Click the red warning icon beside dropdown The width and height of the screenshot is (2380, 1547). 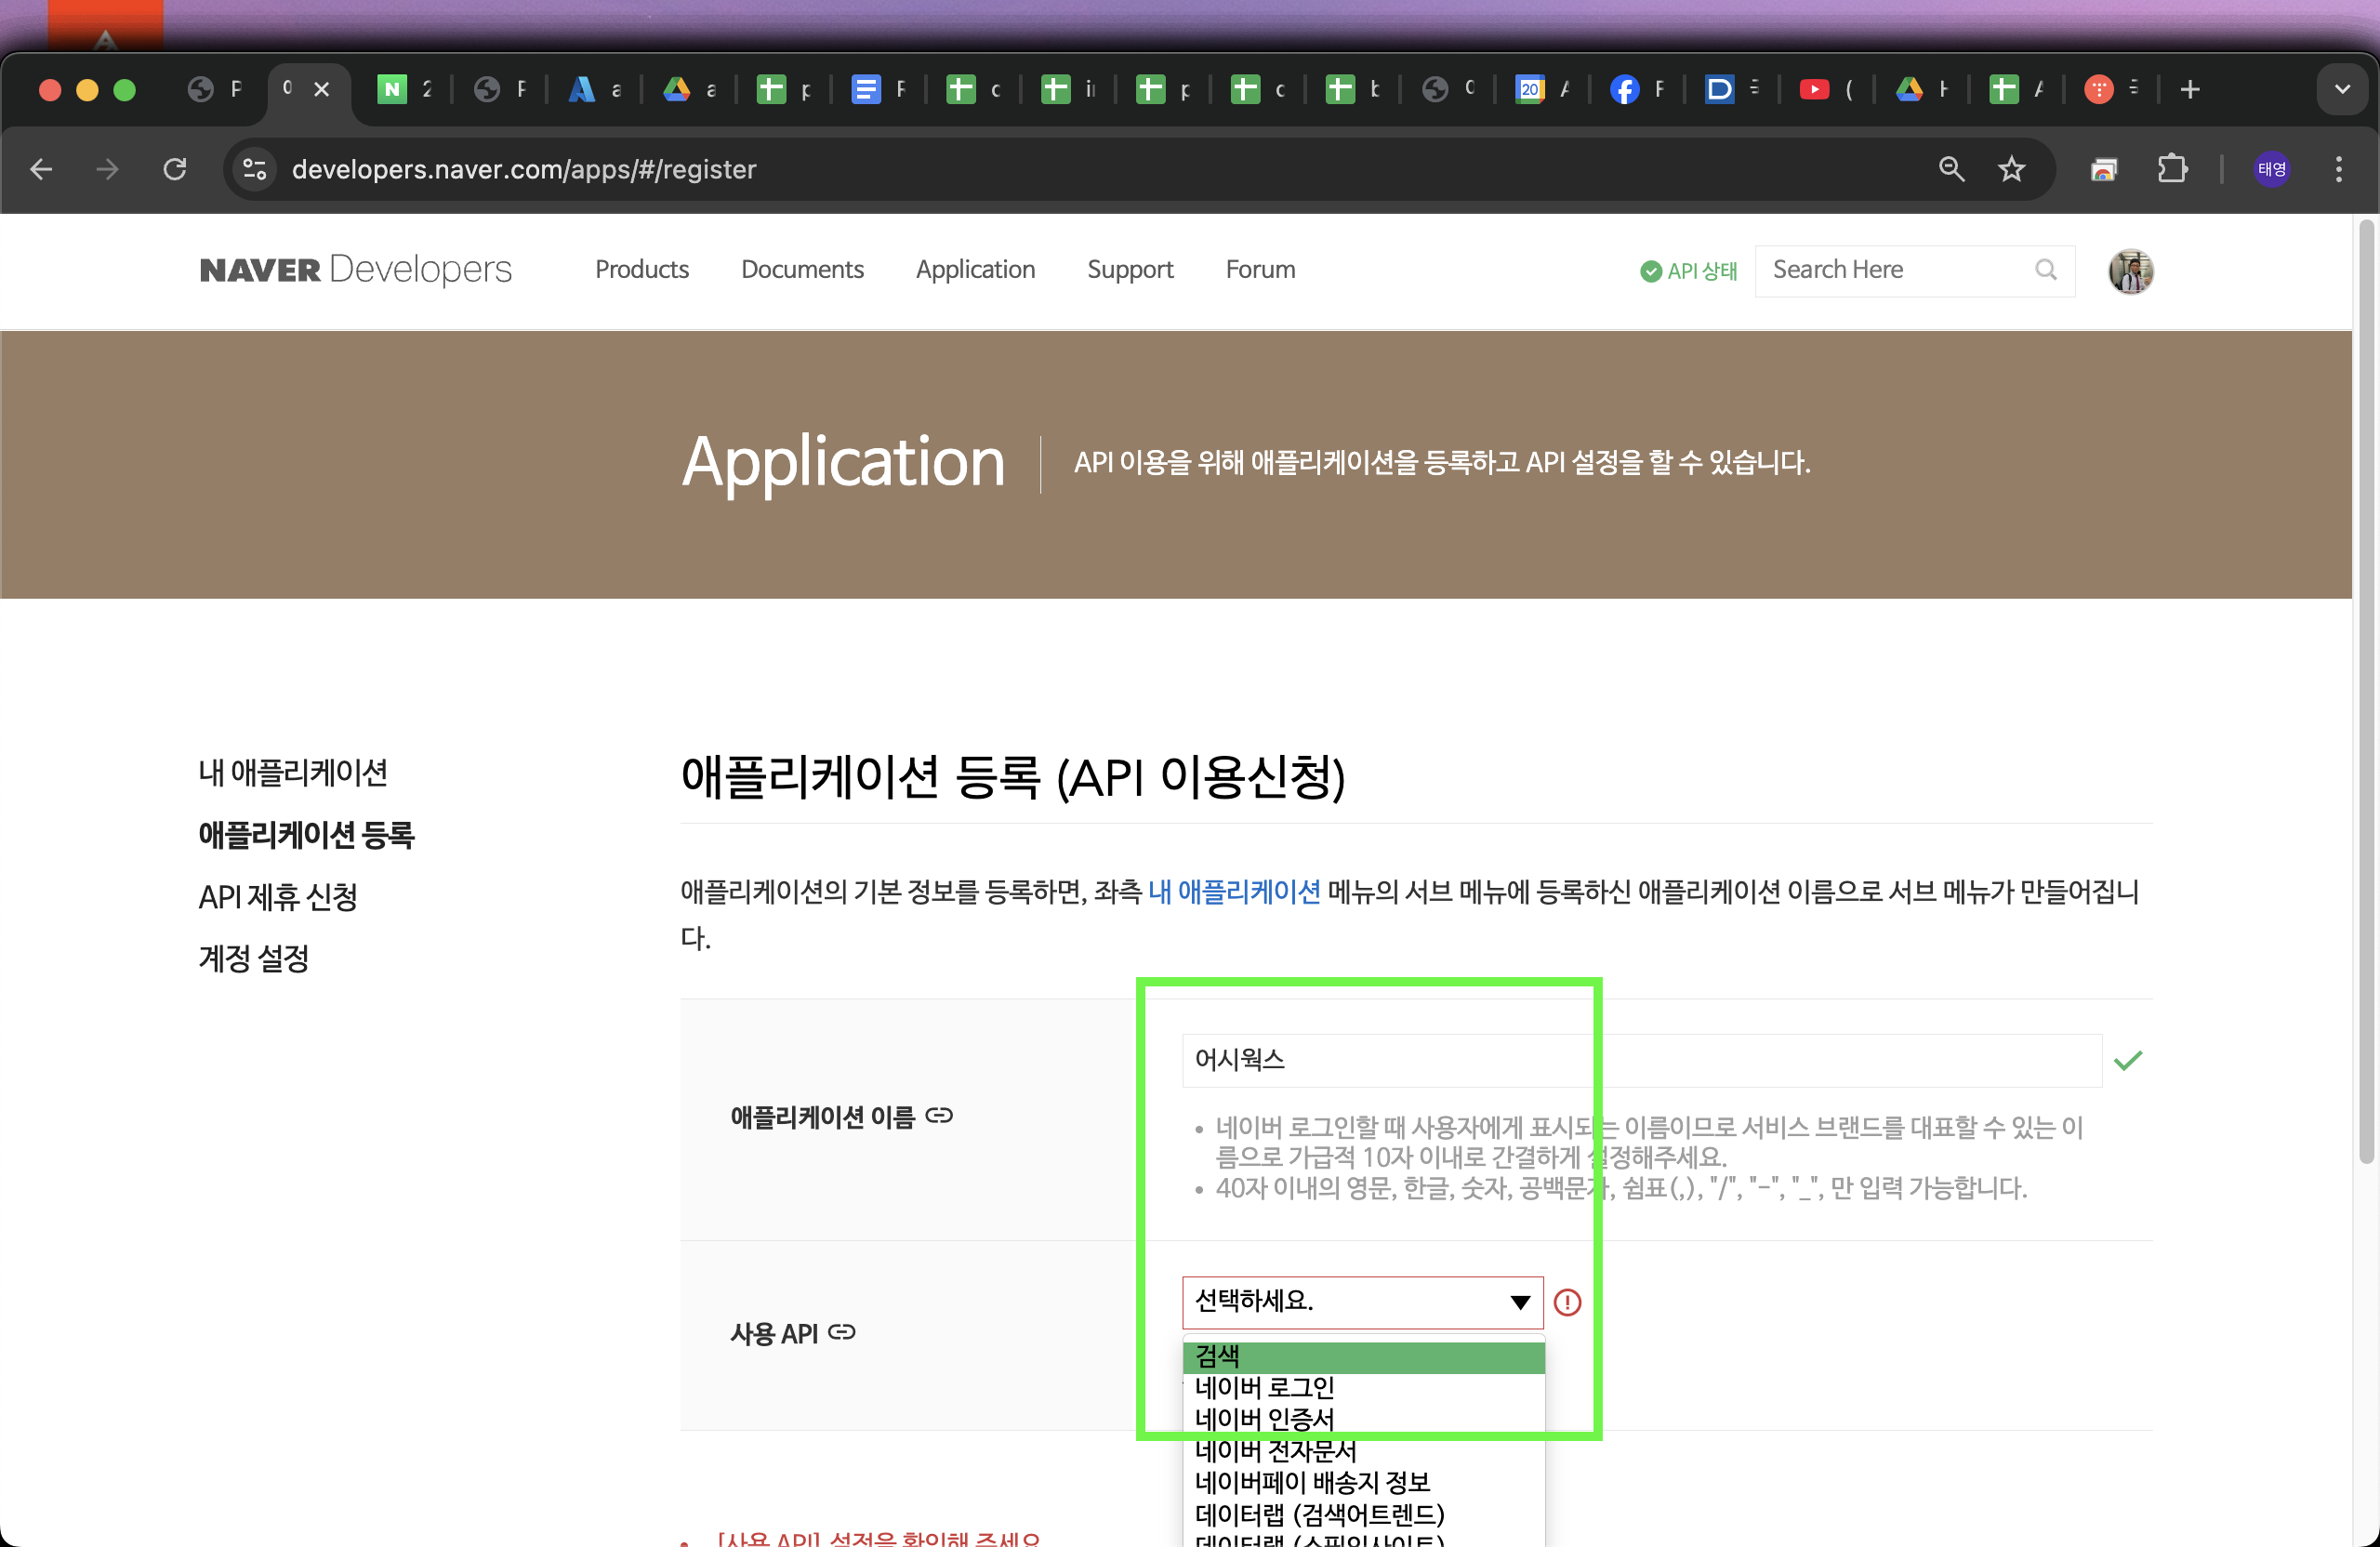point(1567,1302)
